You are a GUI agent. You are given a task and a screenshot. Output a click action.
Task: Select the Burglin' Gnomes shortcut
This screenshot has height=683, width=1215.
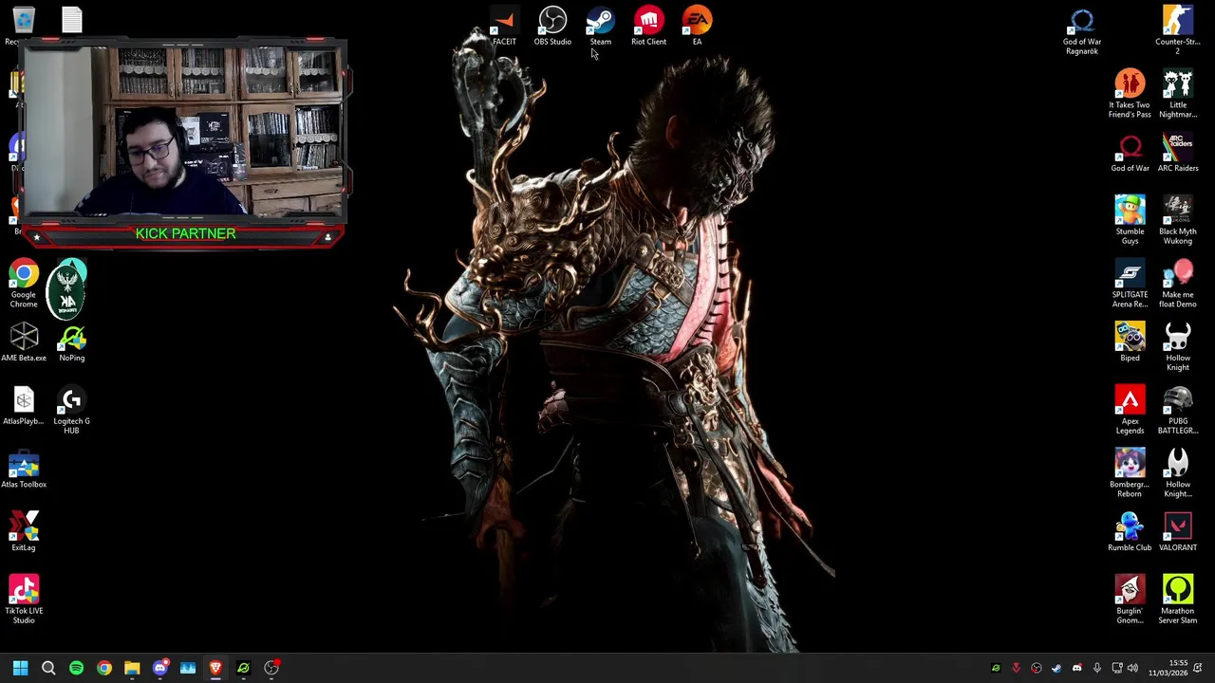[1130, 600]
